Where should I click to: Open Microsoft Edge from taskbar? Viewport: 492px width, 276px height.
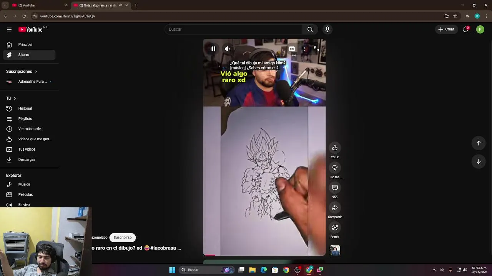[x=264, y=270]
